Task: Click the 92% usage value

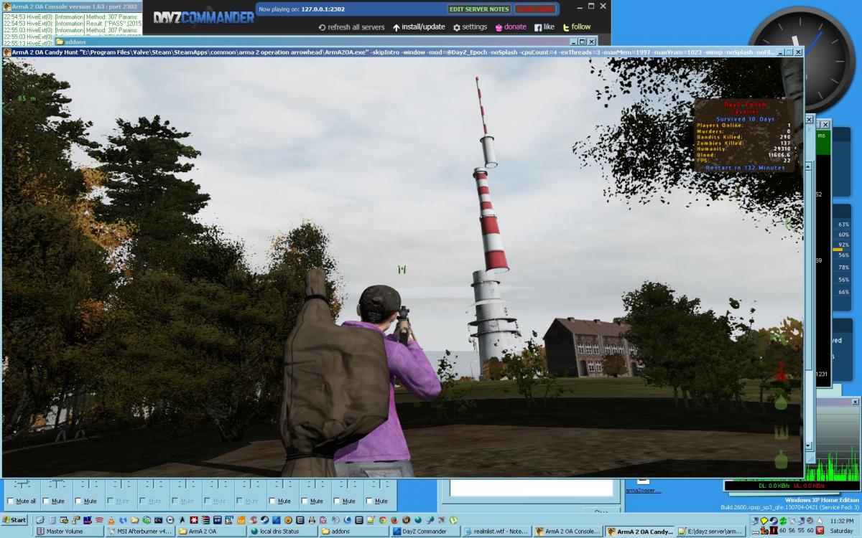Action: (844, 245)
